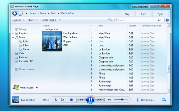The image size is (179, 111).
Task: Adjust the volume slider
Action: [121, 100]
